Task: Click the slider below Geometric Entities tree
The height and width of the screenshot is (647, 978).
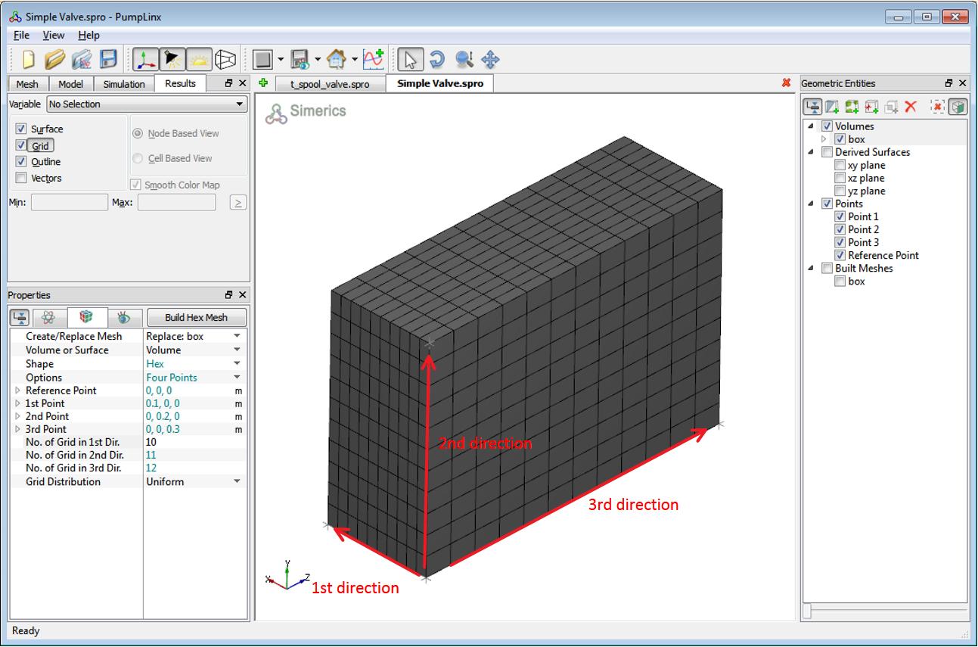Action: (808, 611)
